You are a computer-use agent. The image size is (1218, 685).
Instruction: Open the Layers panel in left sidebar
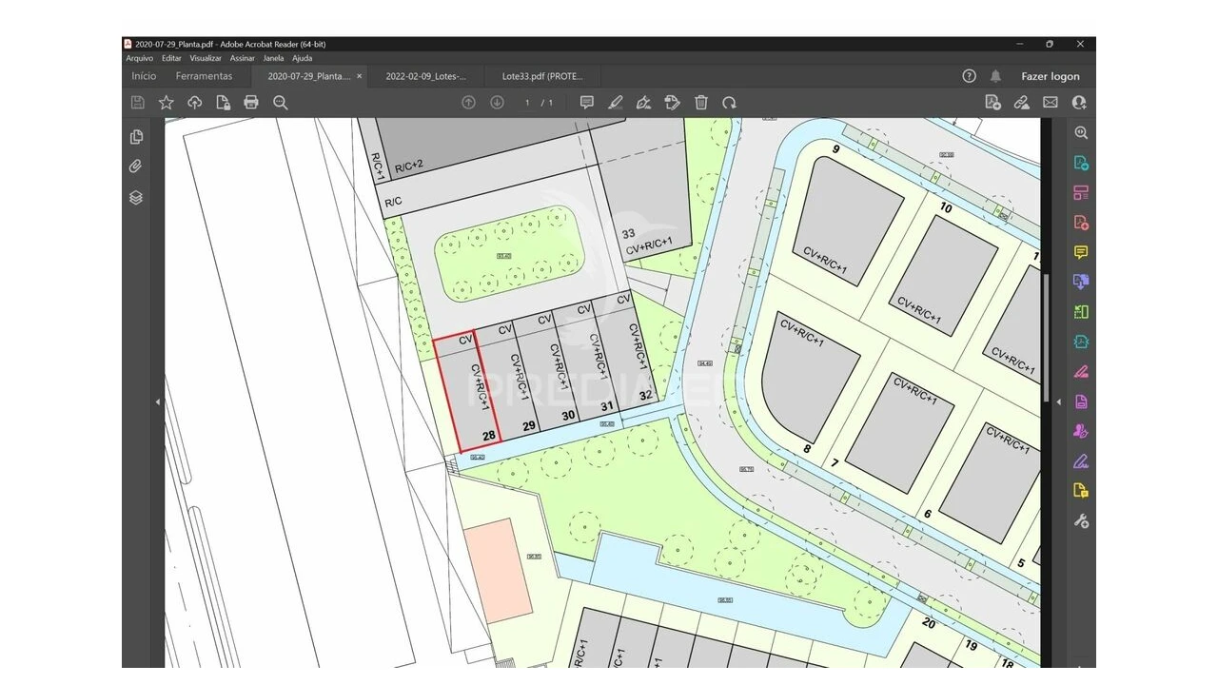(136, 198)
